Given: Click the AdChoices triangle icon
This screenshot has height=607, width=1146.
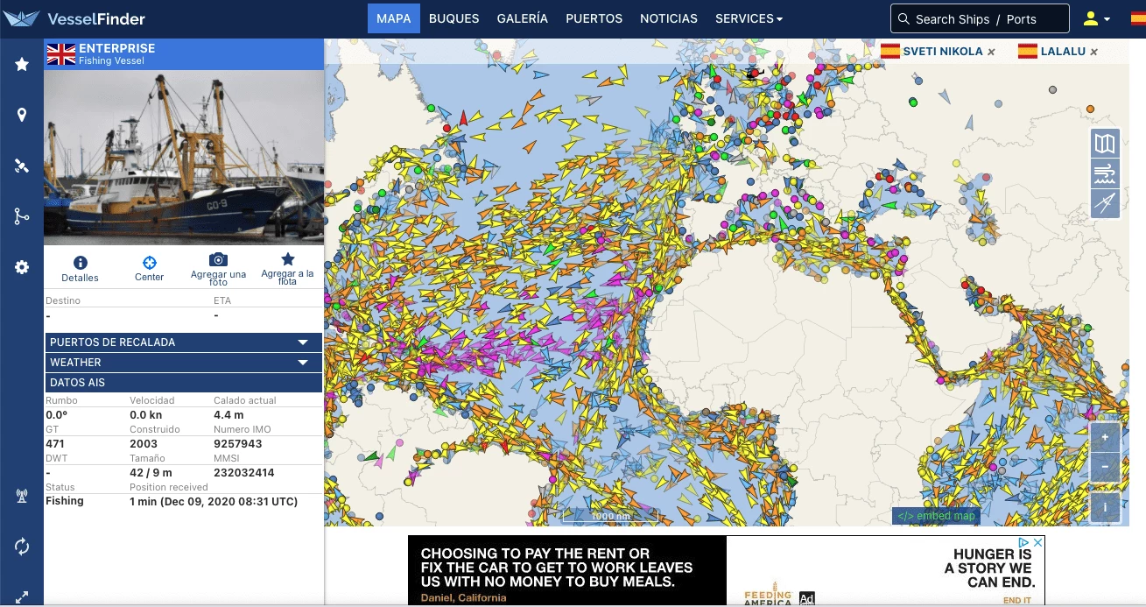Looking at the screenshot, I should click(x=1025, y=543).
